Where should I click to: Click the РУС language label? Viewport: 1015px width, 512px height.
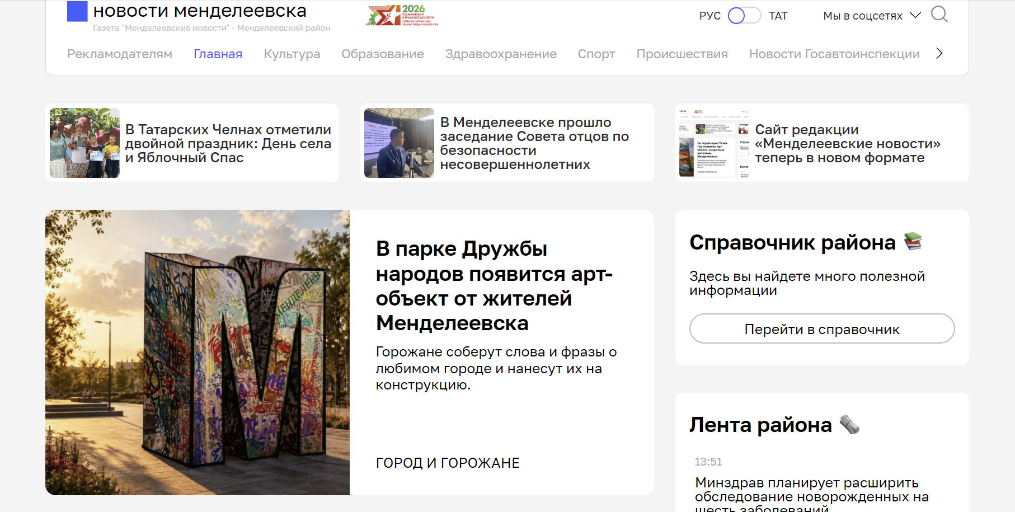pos(710,16)
